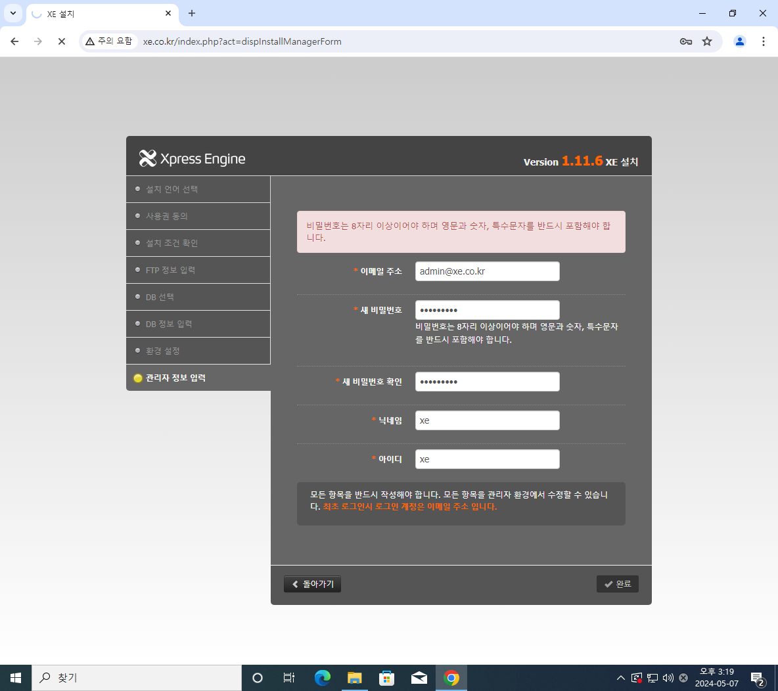Click the network tray icon
The width and height of the screenshot is (778, 691).
(652, 678)
